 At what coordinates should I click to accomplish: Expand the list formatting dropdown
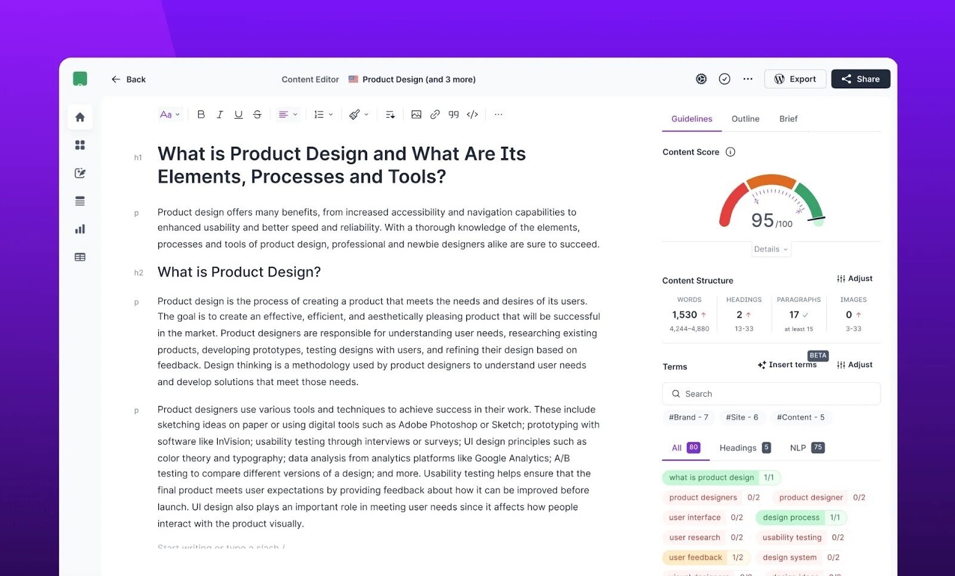click(x=323, y=114)
